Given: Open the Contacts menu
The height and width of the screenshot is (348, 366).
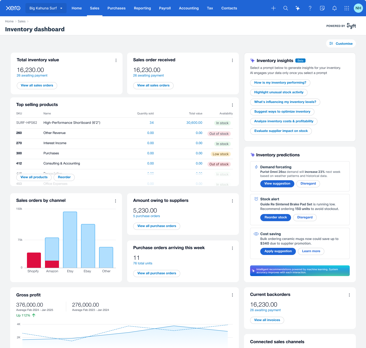Looking at the screenshot, I should [x=229, y=8].
